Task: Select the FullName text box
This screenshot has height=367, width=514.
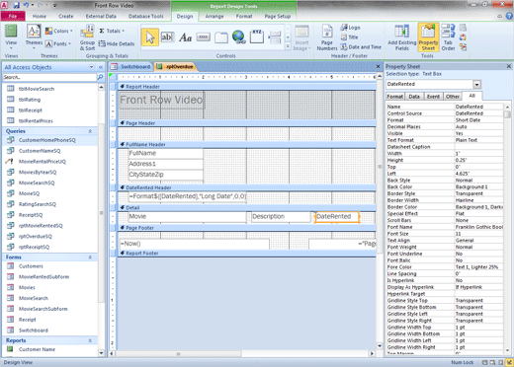Action: pos(166,153)
